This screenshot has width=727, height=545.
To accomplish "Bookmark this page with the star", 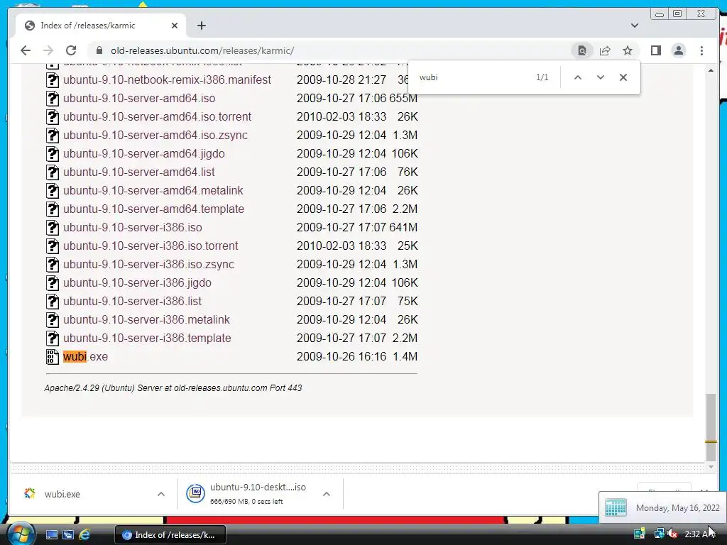I will [x=628, y=50].
